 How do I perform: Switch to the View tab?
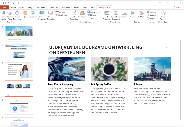85,7
